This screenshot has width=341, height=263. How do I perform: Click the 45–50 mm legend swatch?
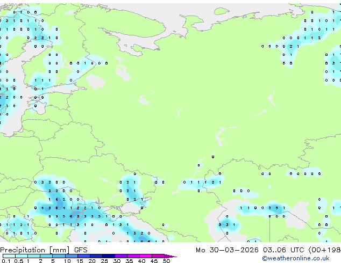pos(158,256)
